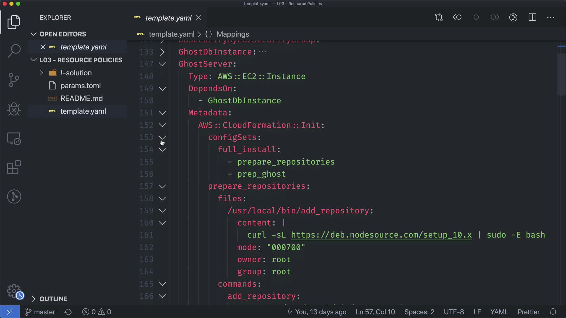Fold the configSets block at line 153
Viewport: 566px width, 318px height.
(162, 138)
